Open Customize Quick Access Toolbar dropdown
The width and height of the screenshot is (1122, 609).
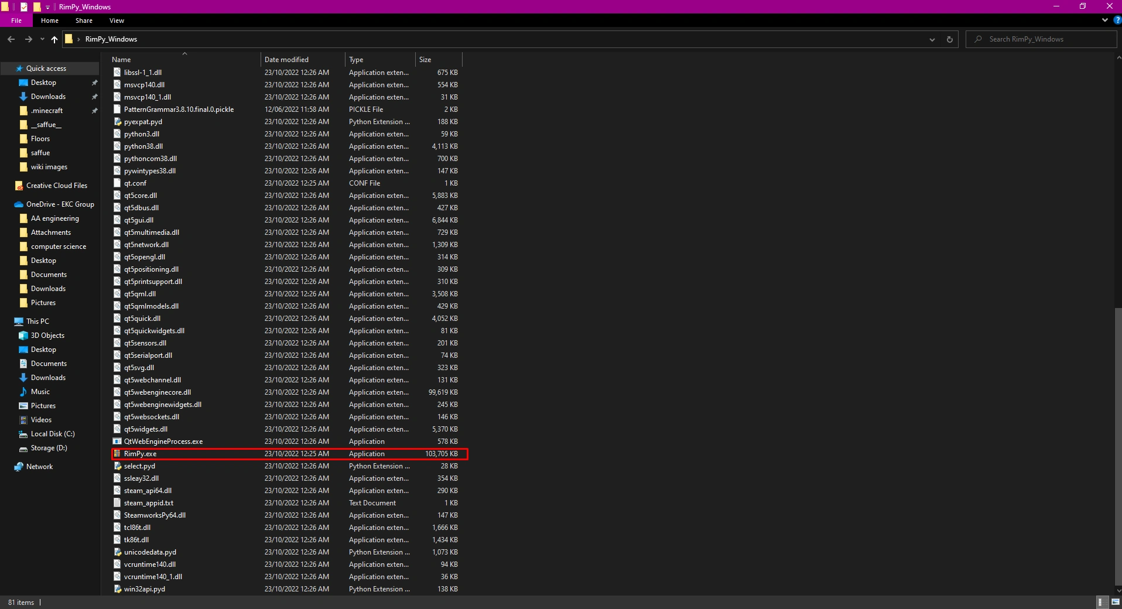point(47,7)
